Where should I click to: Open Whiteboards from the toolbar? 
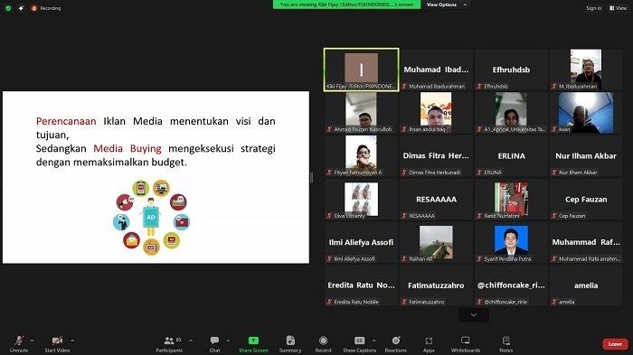click(466, 343)
